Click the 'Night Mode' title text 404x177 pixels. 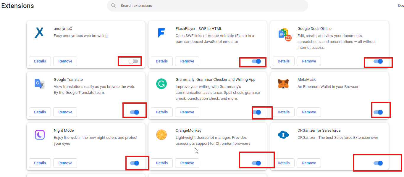click(64, 131)
